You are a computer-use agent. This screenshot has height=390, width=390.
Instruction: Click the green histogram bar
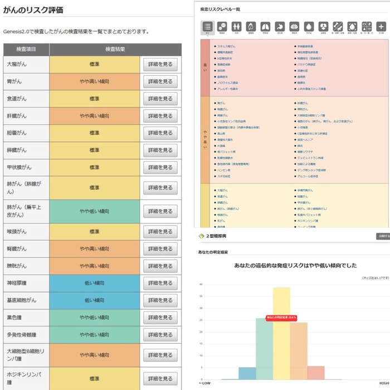pyautogui.click(x=265, y=349)
